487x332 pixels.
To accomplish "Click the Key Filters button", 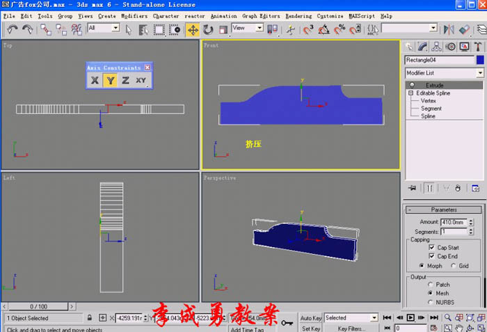I will [351, 329].
